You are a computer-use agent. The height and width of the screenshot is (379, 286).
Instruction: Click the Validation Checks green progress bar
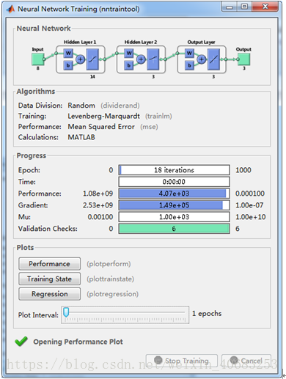174,229
